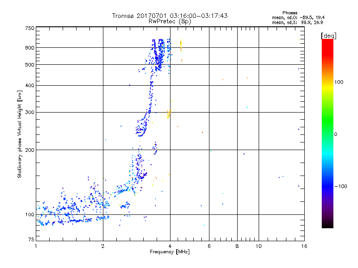Select the 'mean, sd,X: 96.9, 26.9' line
The height and width of the screenshot is (268, 358).
tap(297, 22)
